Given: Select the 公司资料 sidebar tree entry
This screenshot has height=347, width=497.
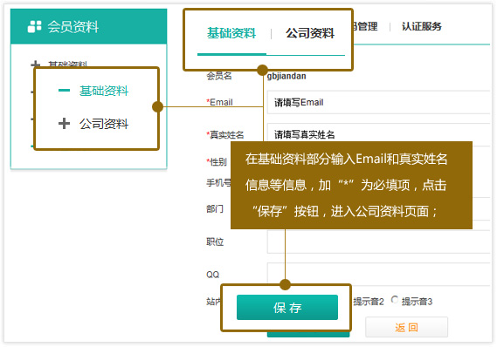Looking at the screenshot, I should (x=104, y=124).
